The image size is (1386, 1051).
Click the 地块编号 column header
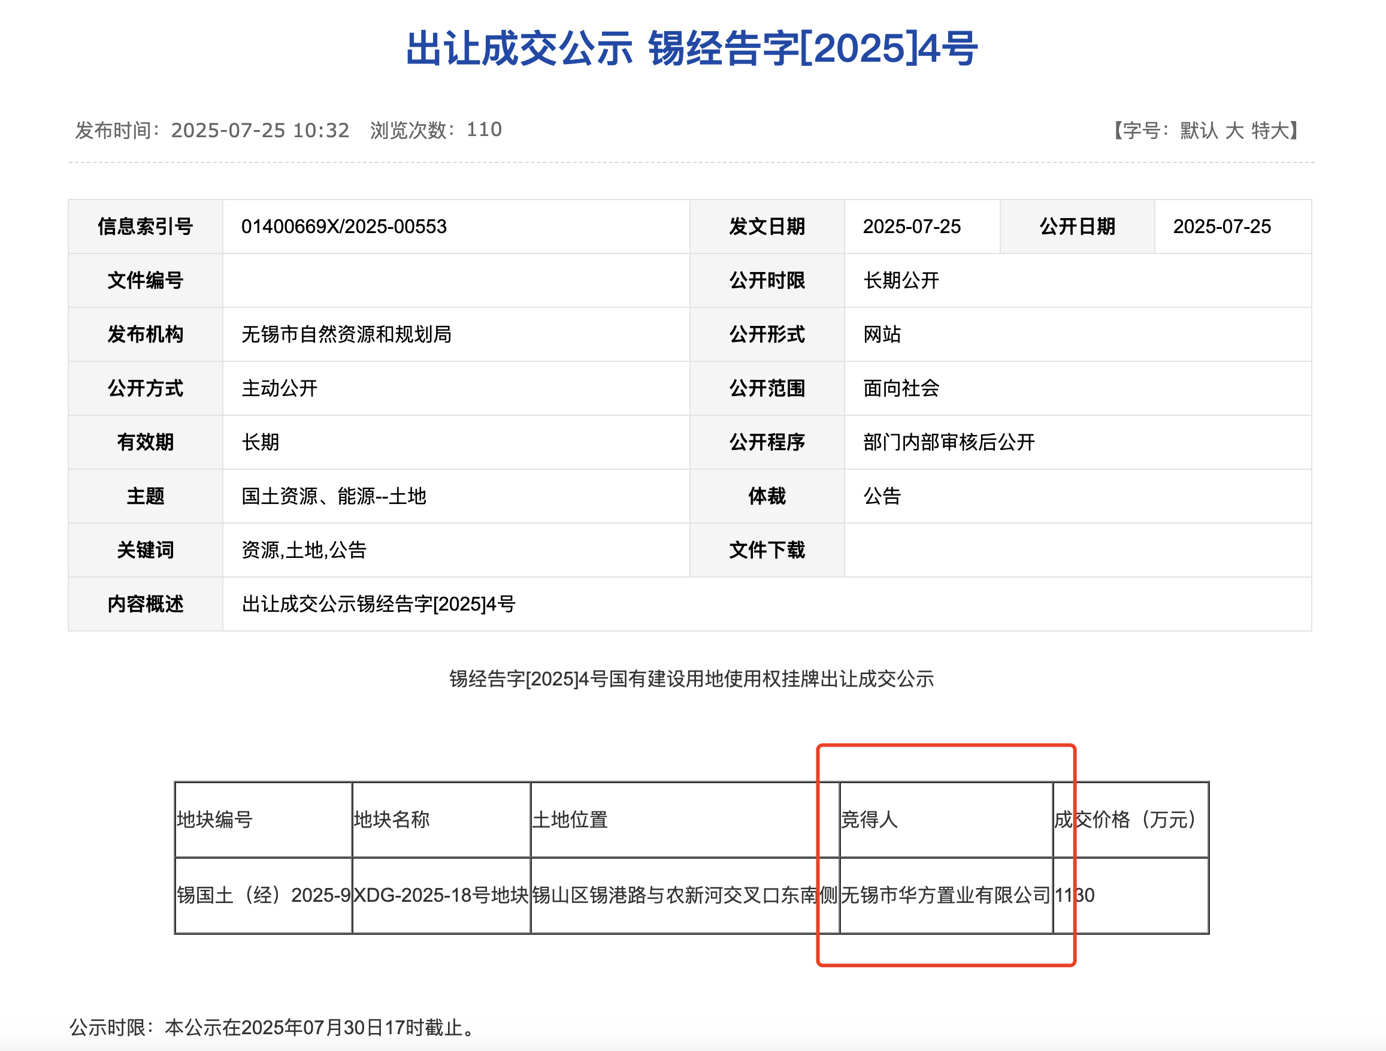coord(214,820)
